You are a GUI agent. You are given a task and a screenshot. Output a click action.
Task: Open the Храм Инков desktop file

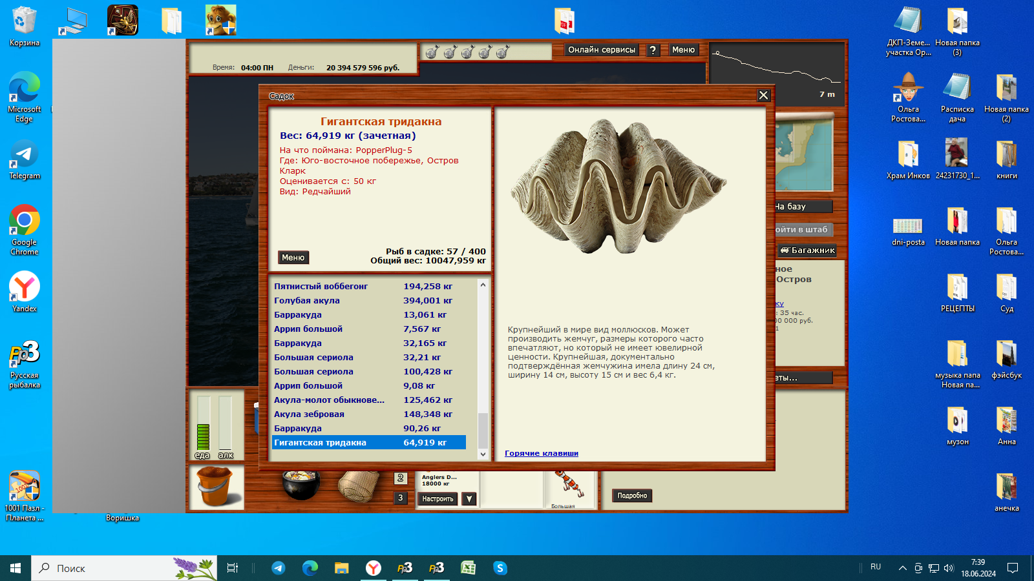(908, 159)
